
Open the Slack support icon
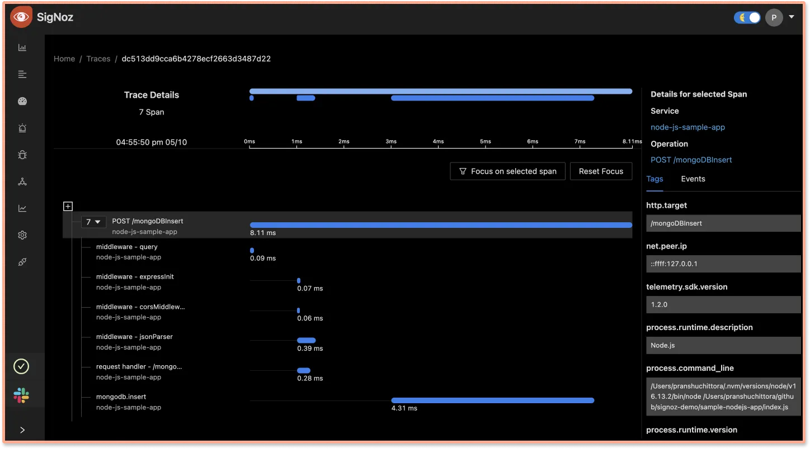(21, 396)
